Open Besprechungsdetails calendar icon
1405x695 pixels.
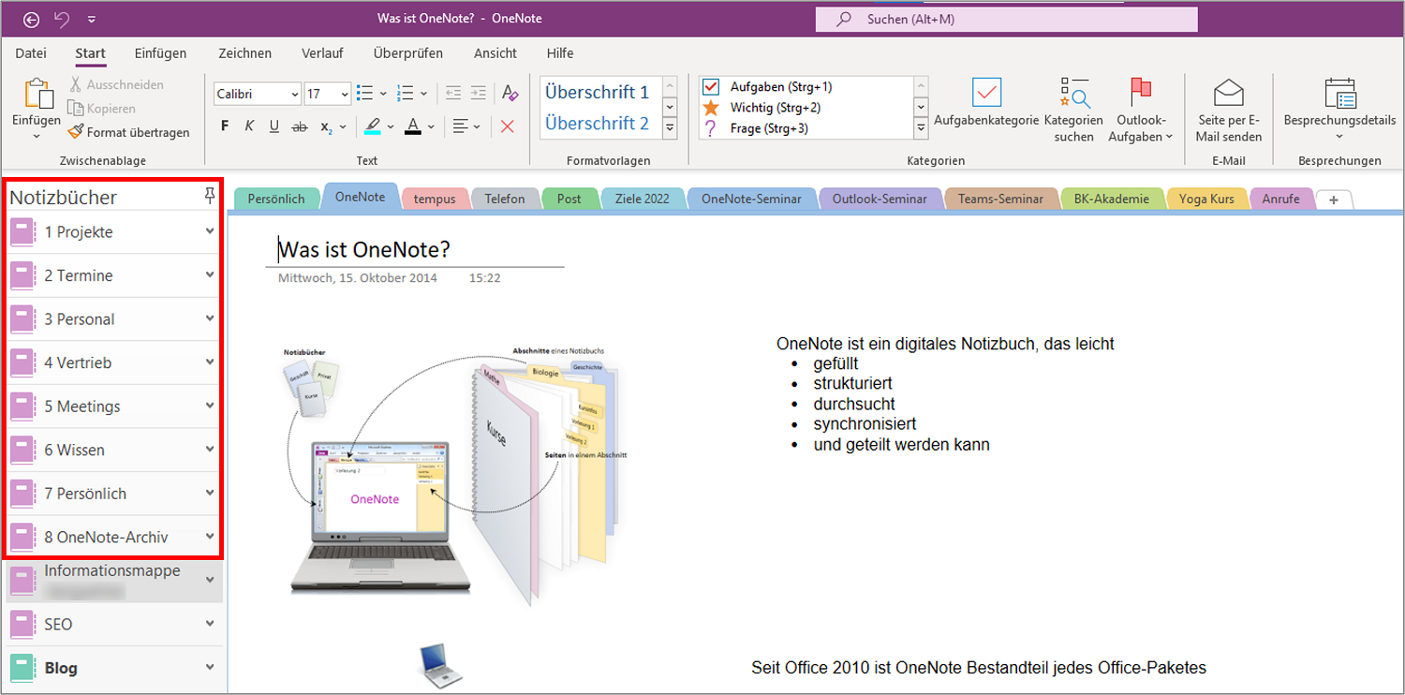coord(1340,93)
